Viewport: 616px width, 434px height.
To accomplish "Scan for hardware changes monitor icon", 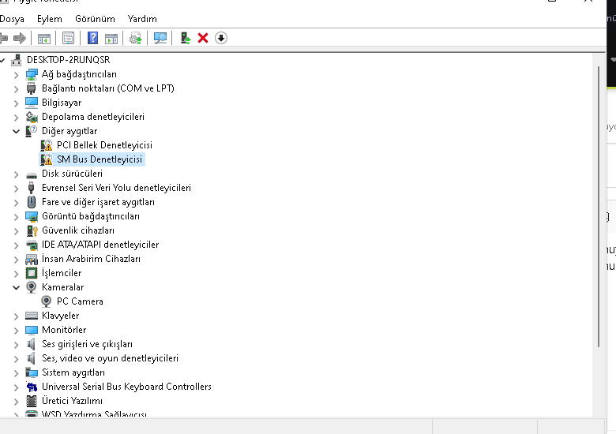I will (160, 38).
